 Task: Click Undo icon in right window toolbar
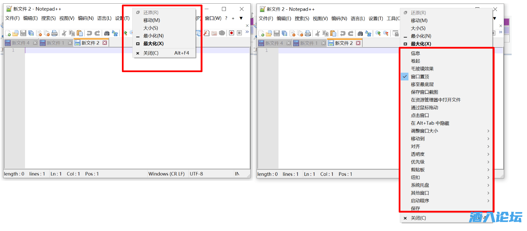click(343, 34)
